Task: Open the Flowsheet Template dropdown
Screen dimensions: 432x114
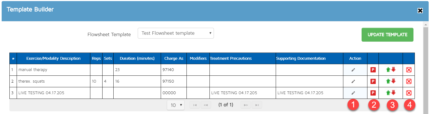Action: click(176, 33)
